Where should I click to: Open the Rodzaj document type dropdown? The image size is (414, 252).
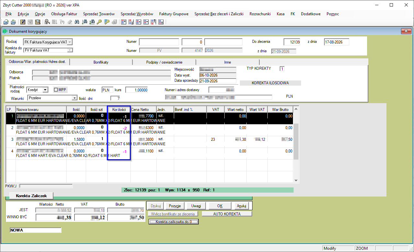pyautogui.click(x=70, y=42)
